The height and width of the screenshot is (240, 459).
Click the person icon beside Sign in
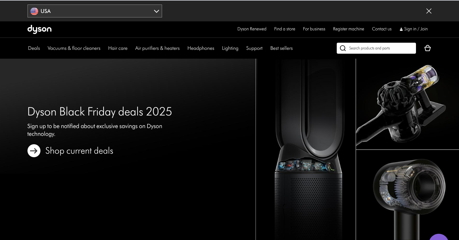click(401, 29)
